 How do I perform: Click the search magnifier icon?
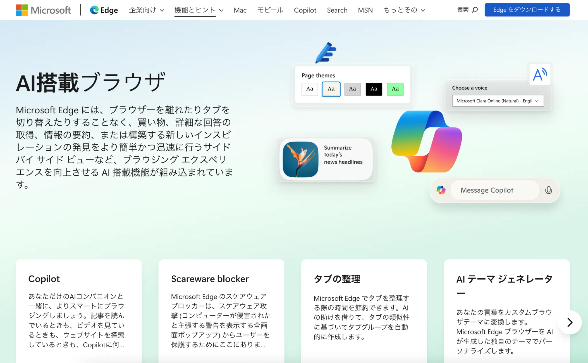(x=475, y=10)
